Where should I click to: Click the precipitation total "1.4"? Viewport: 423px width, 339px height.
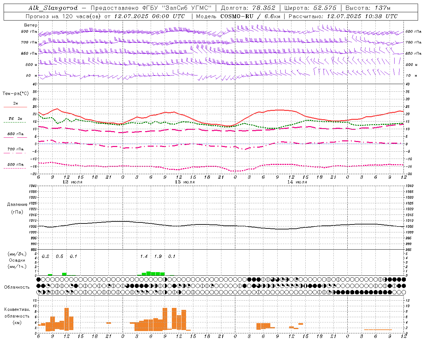pos(144,257)
